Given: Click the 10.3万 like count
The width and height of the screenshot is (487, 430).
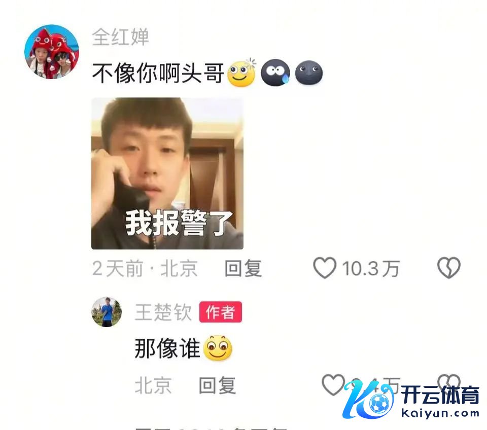Looking at the screenshot, I should [x=370, y=269].
